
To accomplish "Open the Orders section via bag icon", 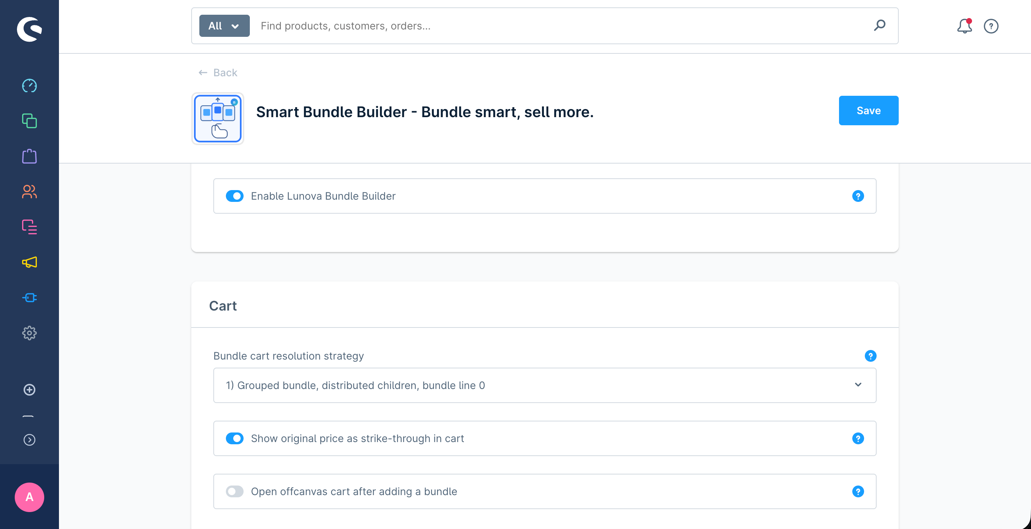I will [x=29, y=156].
